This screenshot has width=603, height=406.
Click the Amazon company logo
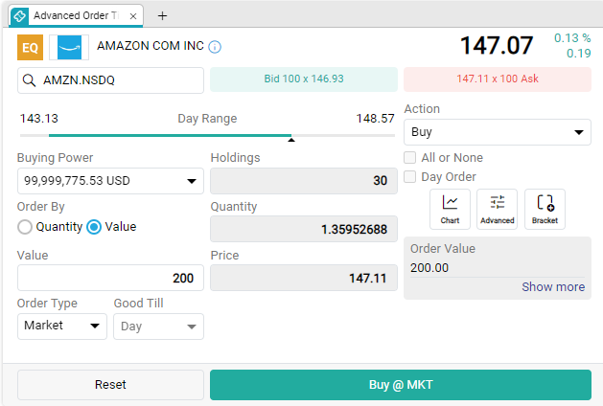click(x=69, y=47)
